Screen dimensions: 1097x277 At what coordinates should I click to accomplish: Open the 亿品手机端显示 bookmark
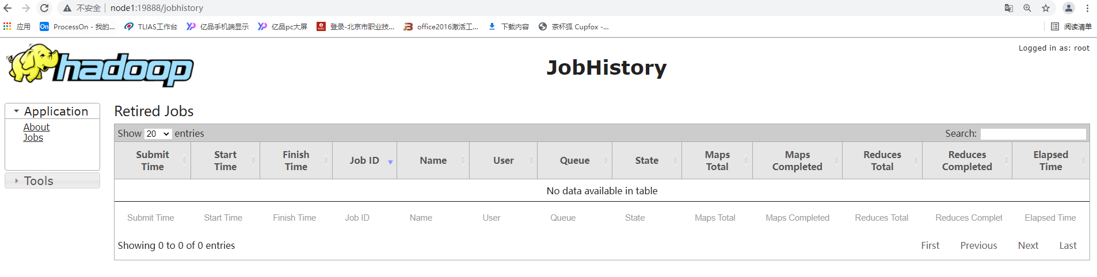point(218,26)
